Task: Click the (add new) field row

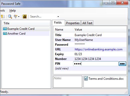Action: pos(90,68)
